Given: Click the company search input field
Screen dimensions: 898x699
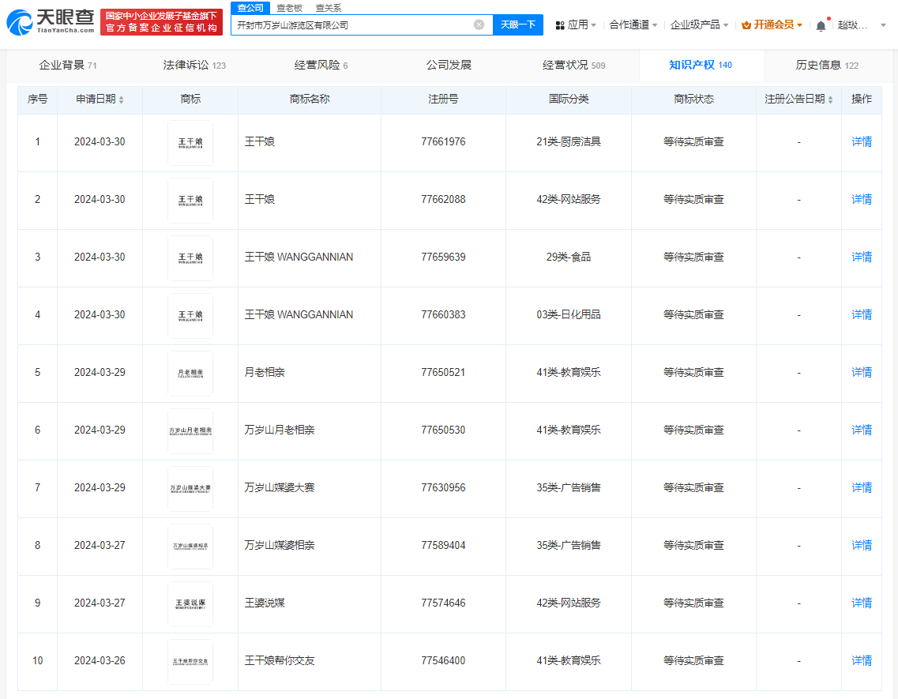Looking at the screenshot, I should [355, 24].
